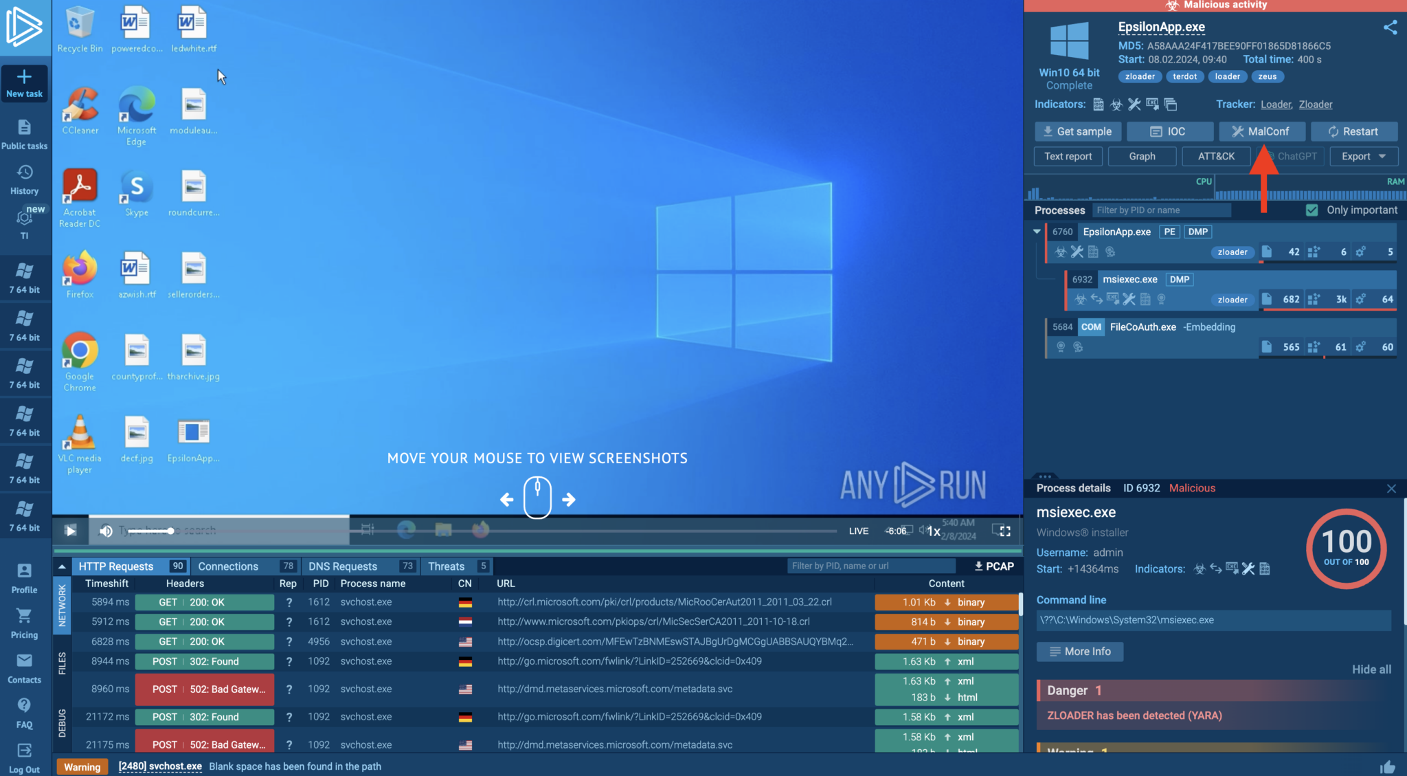Open the History sidebar icon
The height and width of the screenshot is (776, 1407).
point(24,173)
